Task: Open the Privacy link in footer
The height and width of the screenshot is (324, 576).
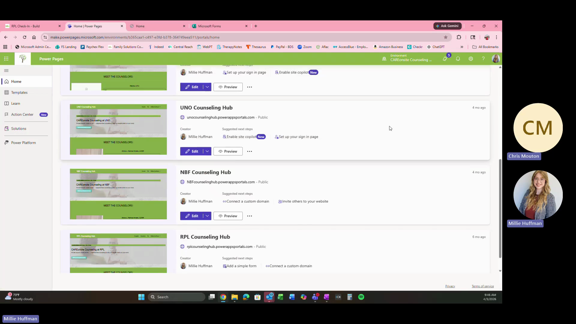Action: coord(450,286)
